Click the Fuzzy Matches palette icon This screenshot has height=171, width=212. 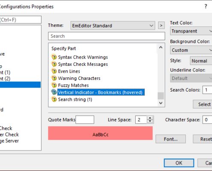(x=54, y=85)
